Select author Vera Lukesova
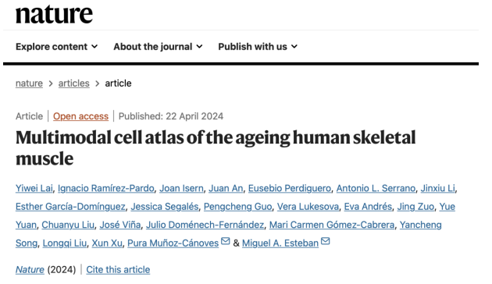492x284 pixels. tap(308, 207)
